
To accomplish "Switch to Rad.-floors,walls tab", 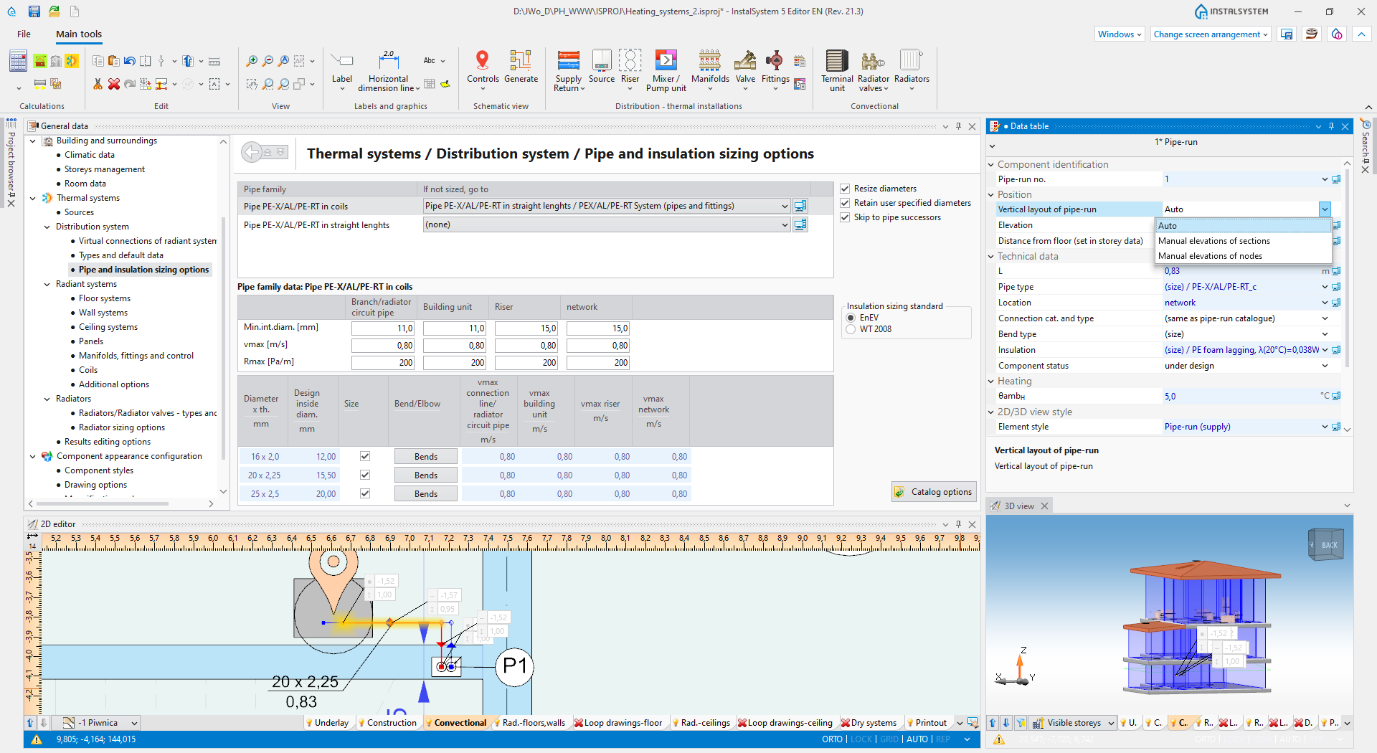I will [x=529, y=723].
